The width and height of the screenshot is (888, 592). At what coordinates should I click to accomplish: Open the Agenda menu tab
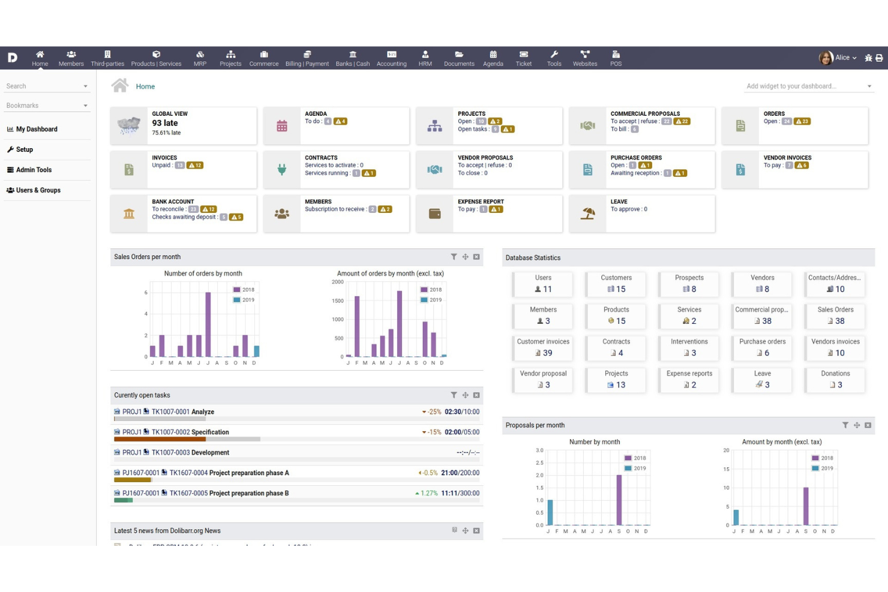tap(493, 58)
